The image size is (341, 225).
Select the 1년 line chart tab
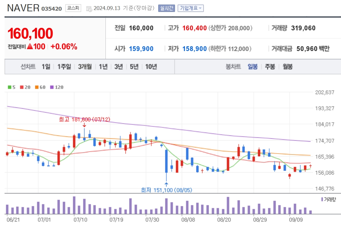[x=103, y=67]
